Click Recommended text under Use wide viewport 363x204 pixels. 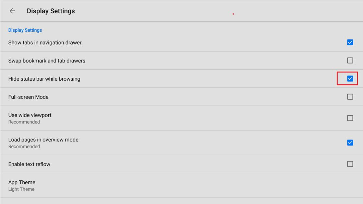pos(24,122)
